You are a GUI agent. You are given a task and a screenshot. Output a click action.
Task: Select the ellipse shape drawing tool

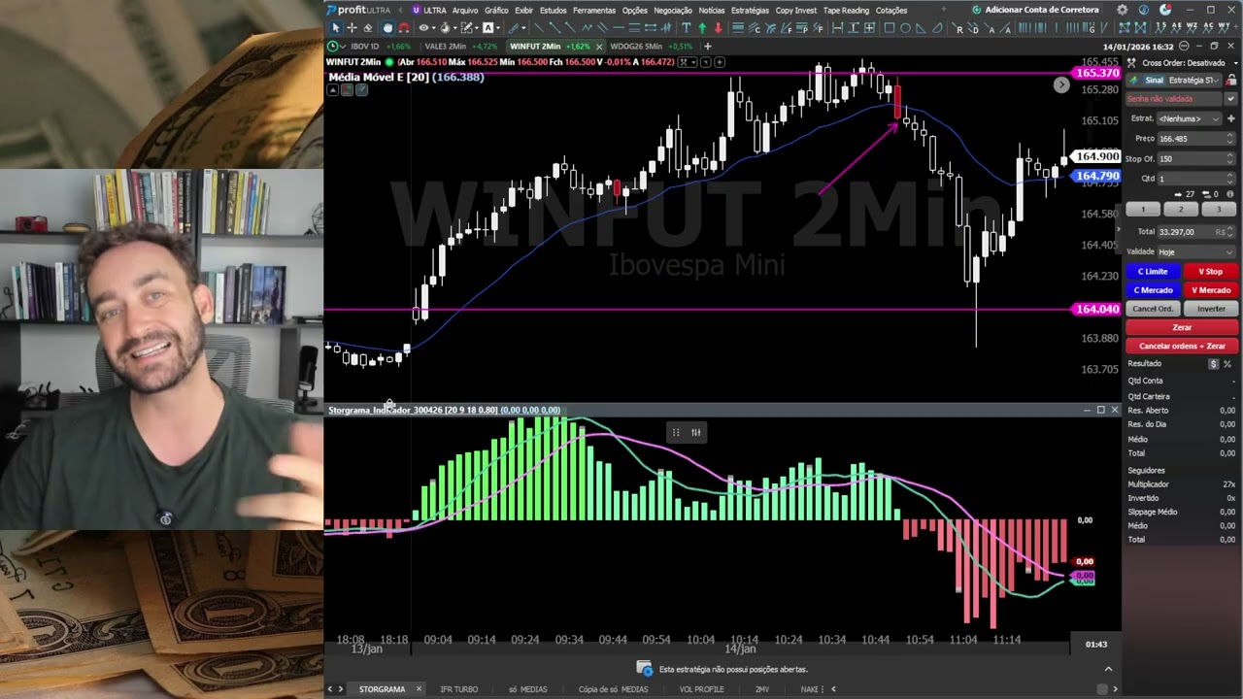905,27
